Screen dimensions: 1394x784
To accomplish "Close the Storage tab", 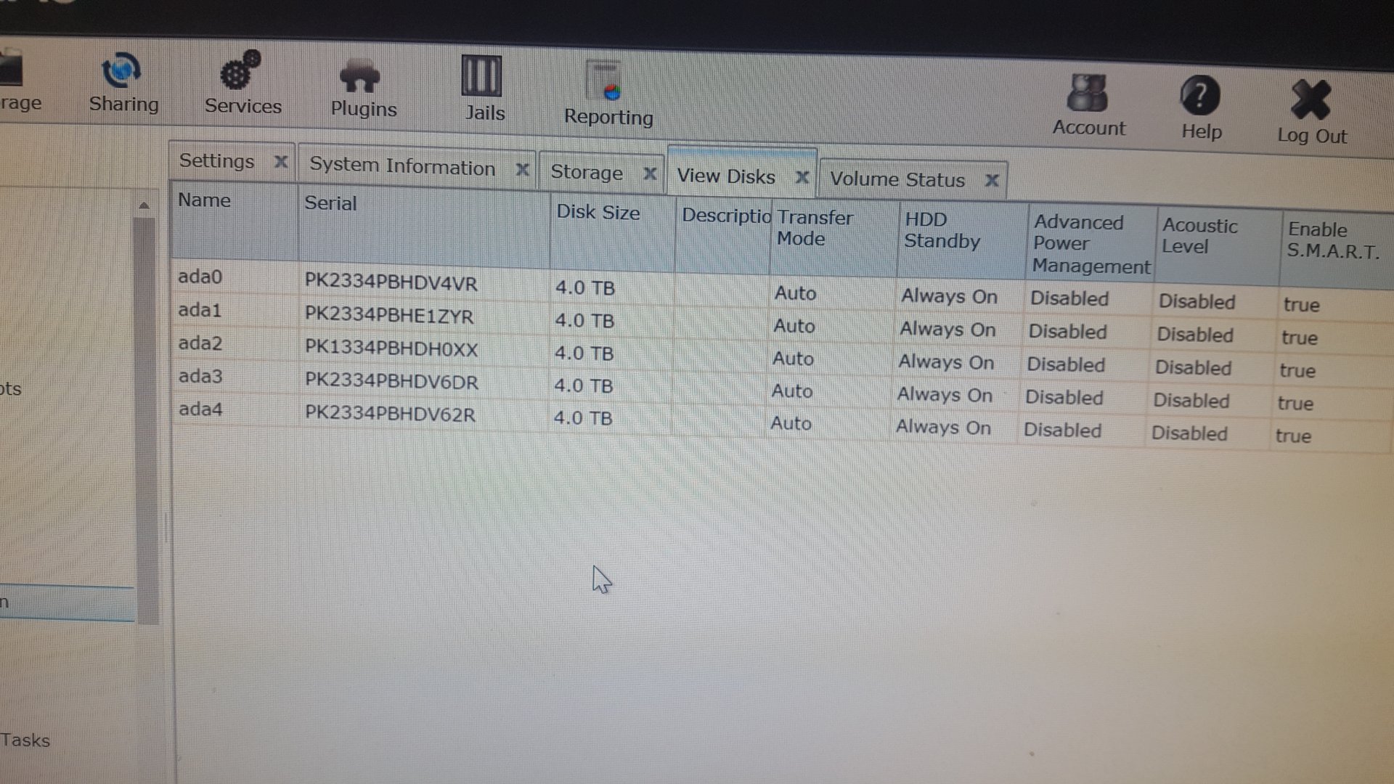I will tap(650, 173).
